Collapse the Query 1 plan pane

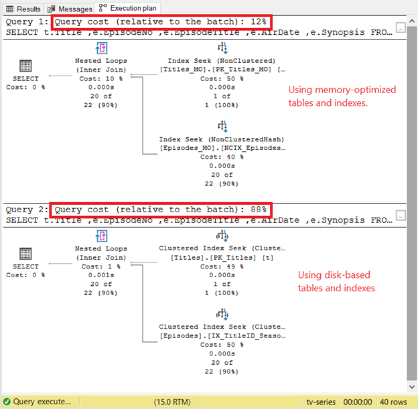pos(401,27)
